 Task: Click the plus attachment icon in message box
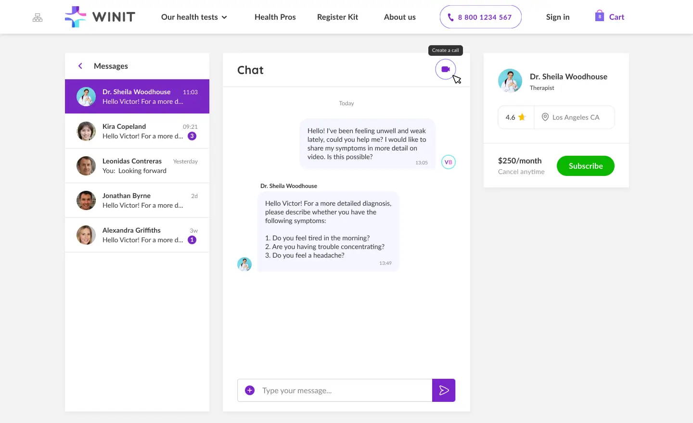coord(250,390)
